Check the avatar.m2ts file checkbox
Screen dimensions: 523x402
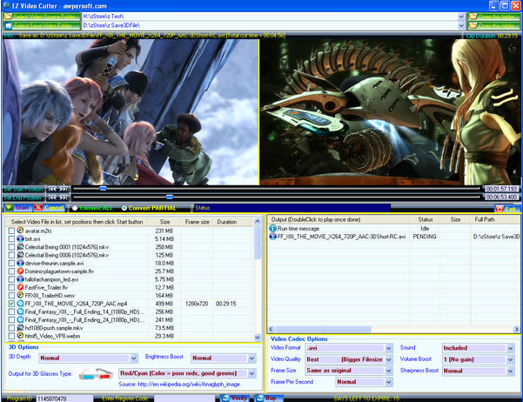click(x=11, y=231)
